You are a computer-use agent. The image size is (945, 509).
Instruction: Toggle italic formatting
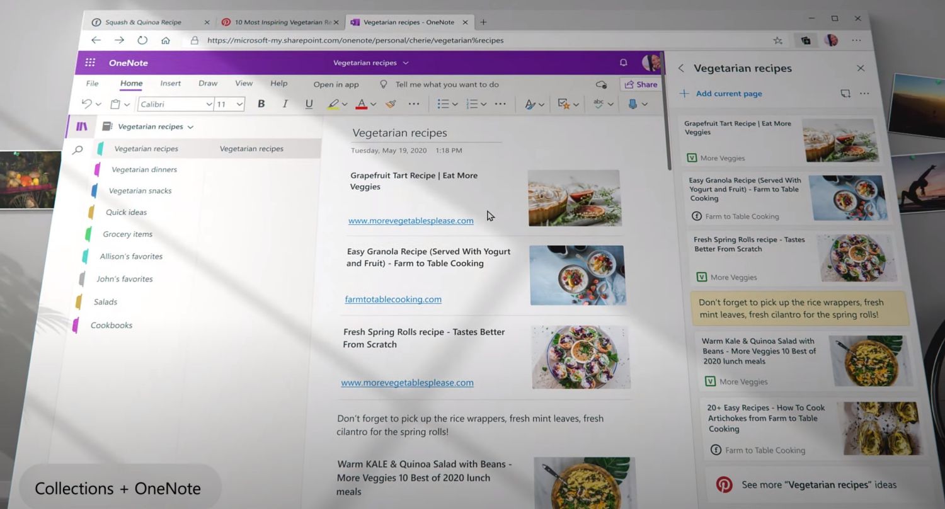click(x=285, y=104)
